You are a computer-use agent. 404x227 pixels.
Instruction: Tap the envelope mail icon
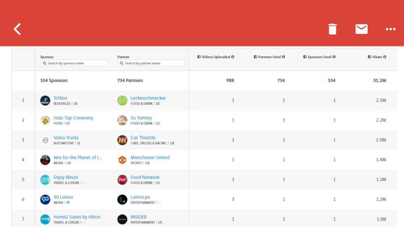(x=362, y=29)
